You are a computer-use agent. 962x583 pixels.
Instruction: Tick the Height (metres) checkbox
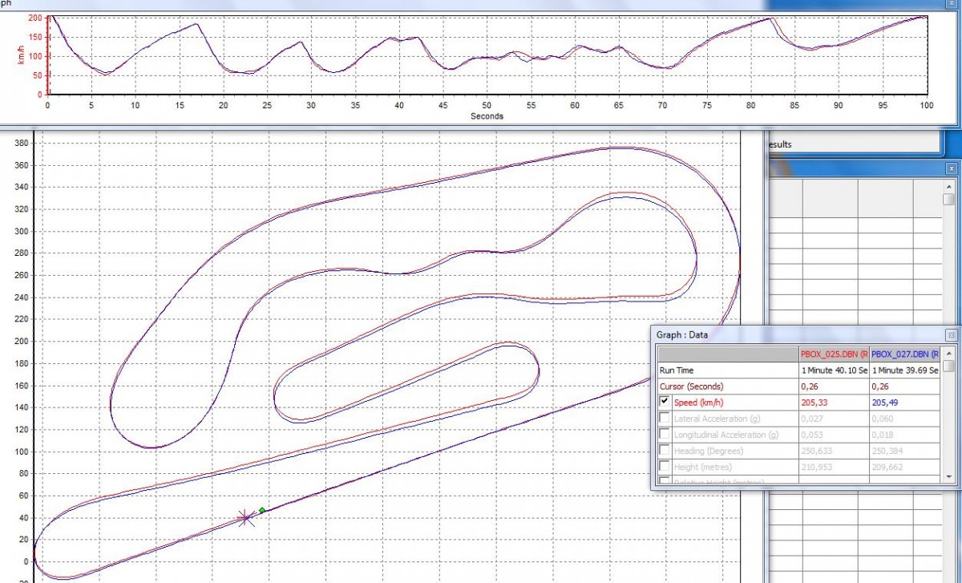[x=665, y=467]
